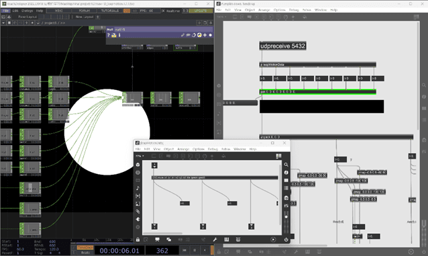Toggle audio power button in leapMotionData window

pyautogui.click(x=286, y=240)
